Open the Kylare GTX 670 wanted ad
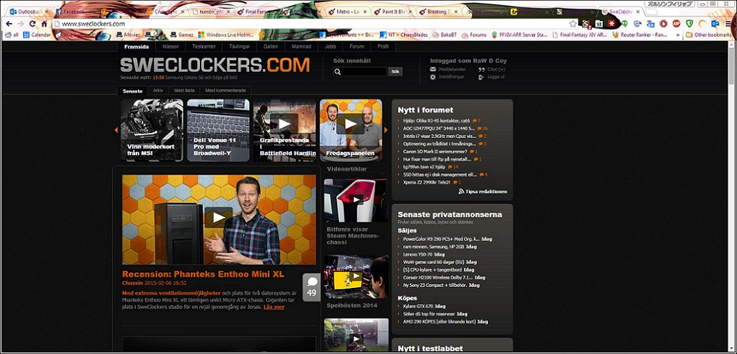Screen dimensions: 737x354 pyautogui.click(x=418, y=306)
